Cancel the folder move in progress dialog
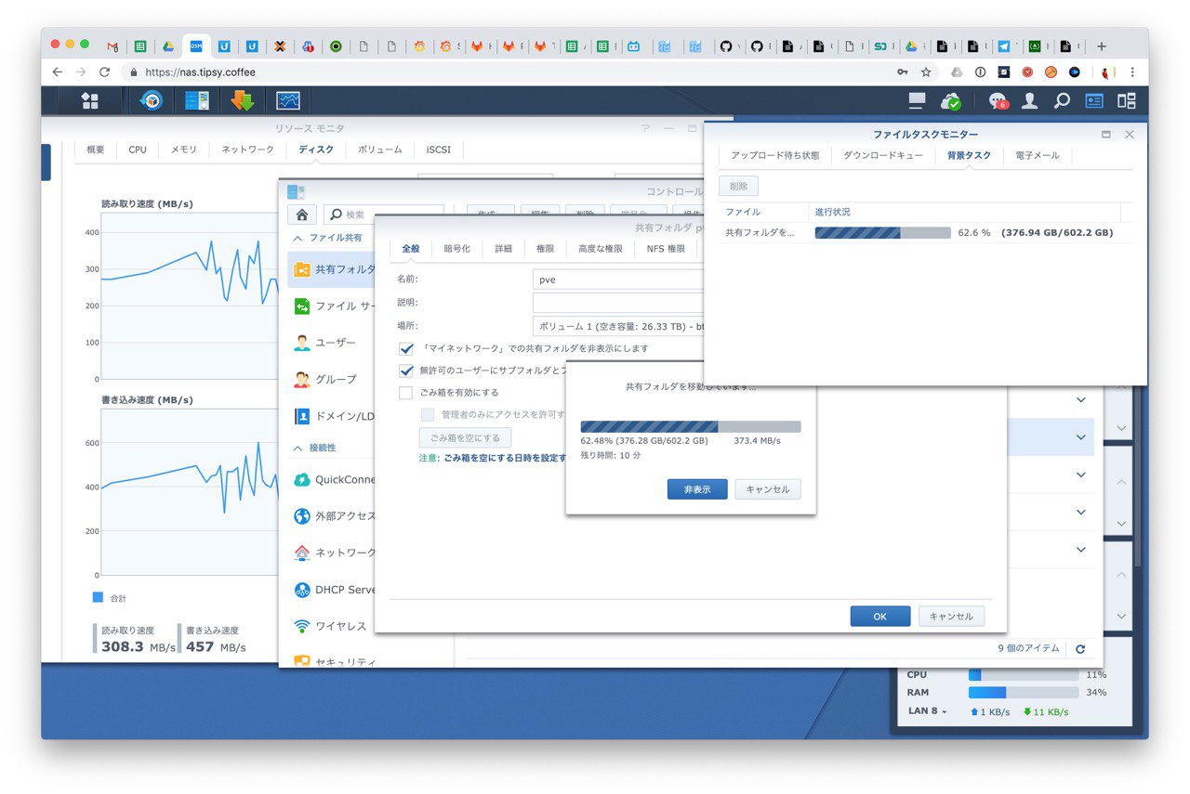The image size is (1190, 794). (x=768, y=489)
